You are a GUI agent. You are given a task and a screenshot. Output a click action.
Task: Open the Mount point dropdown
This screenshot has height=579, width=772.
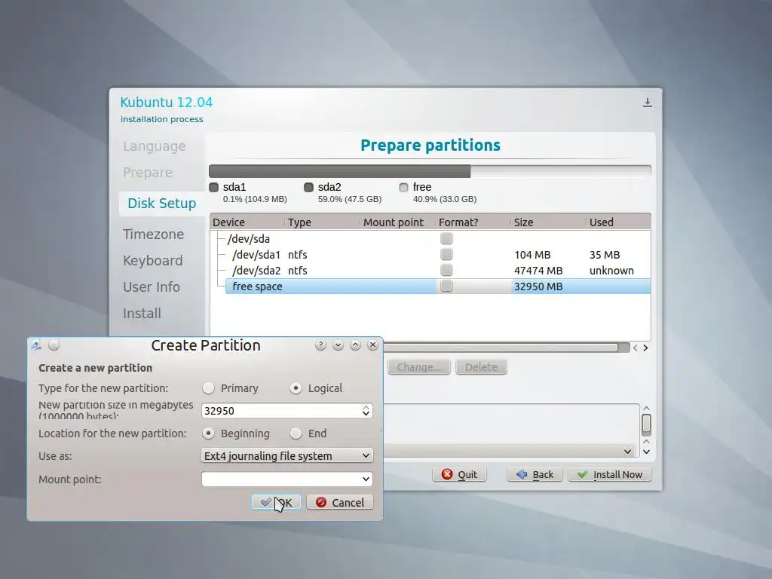point(286,479)
